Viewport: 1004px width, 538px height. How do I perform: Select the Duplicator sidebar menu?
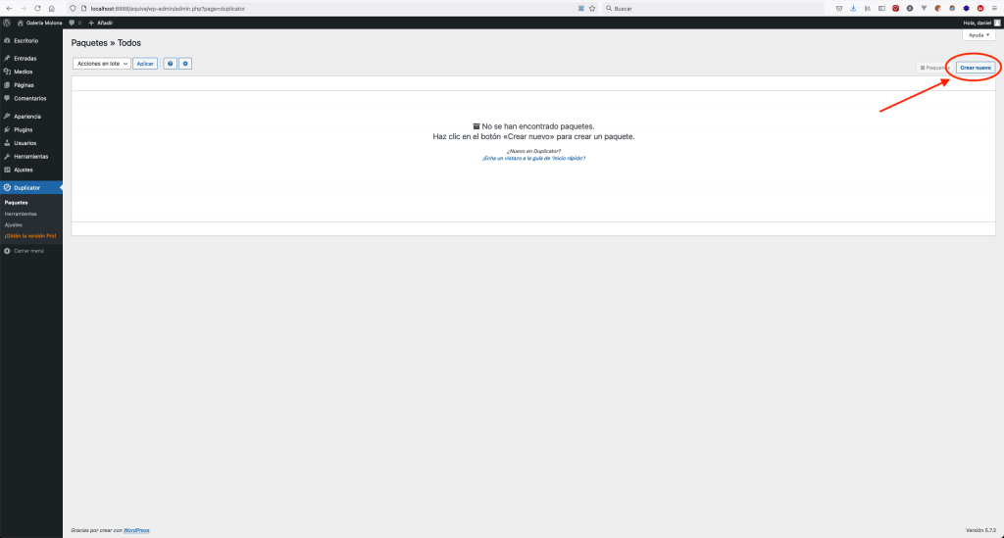(31, 187)
